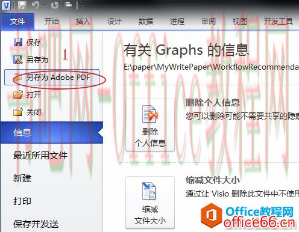Click the folder icon next to 关闭

tap(18, 112)
